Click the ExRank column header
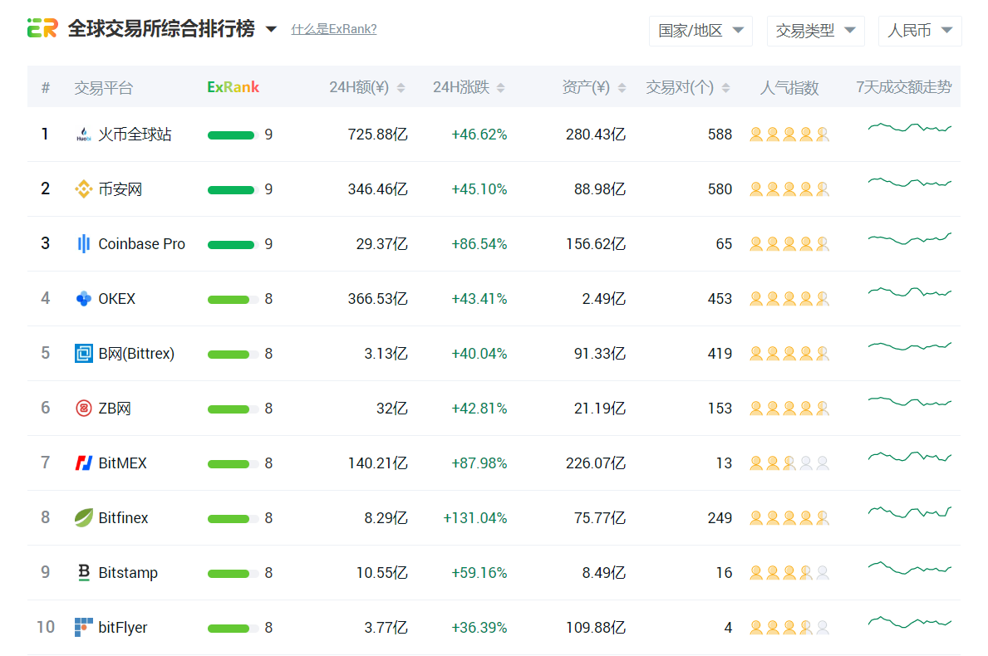This screenshot has height=656, width=988. pos(233,87)
